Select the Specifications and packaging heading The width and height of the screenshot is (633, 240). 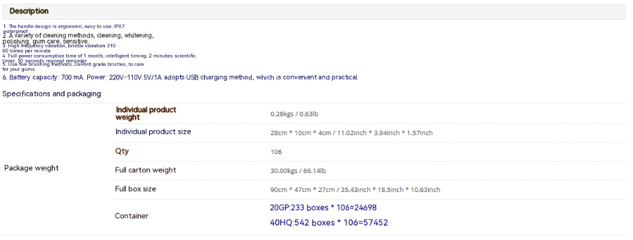(52, 94)
